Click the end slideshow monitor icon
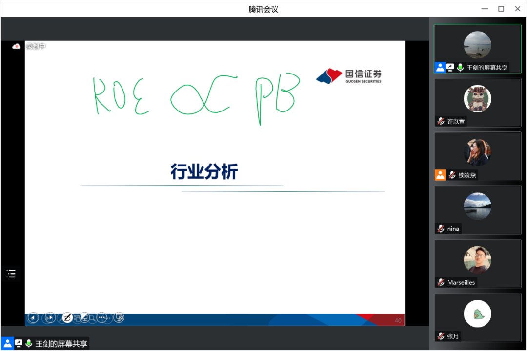This screenshot has width=527, height=351. point(119,318)
